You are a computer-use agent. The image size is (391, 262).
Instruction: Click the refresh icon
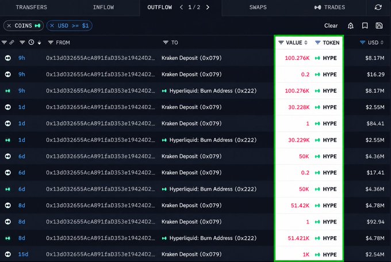(378, 7)
